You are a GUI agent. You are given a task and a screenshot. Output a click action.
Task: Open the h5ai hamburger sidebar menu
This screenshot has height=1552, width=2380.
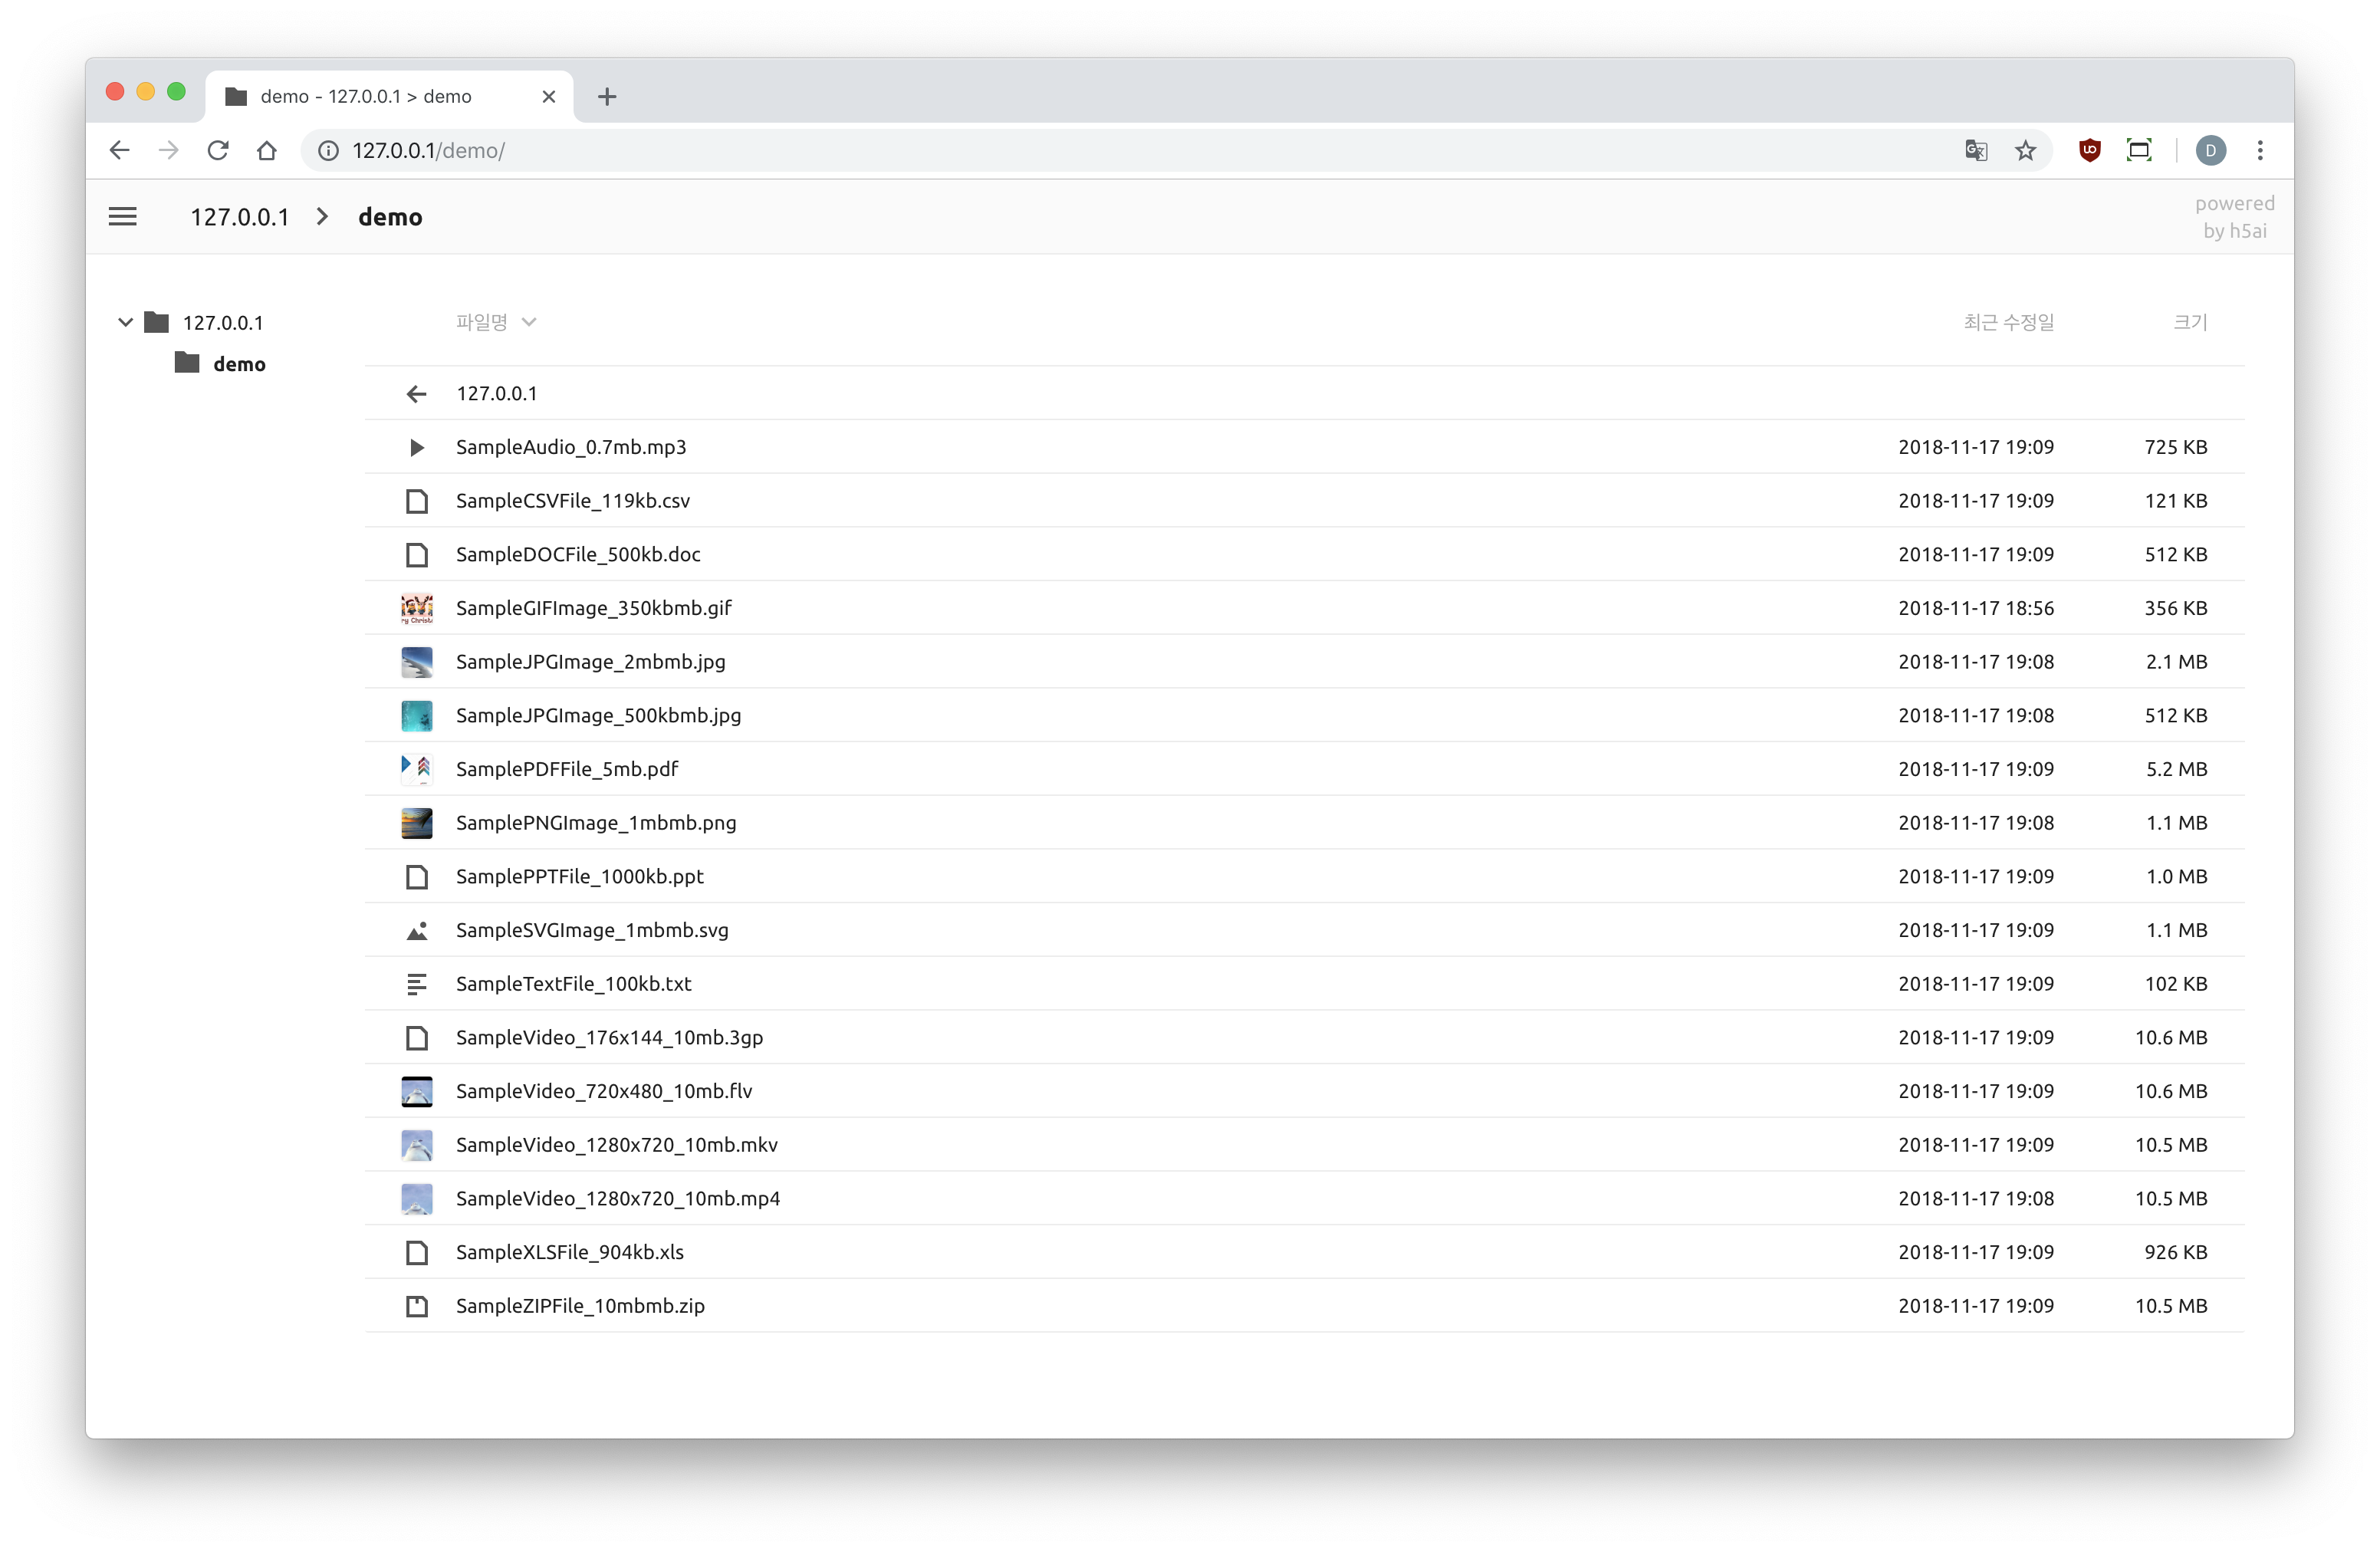[123, 217]
